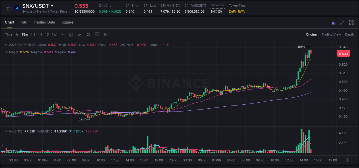Expand the chart to fullscreen
The width and height of the screenshot is (359, 168).
click(342, 23)
